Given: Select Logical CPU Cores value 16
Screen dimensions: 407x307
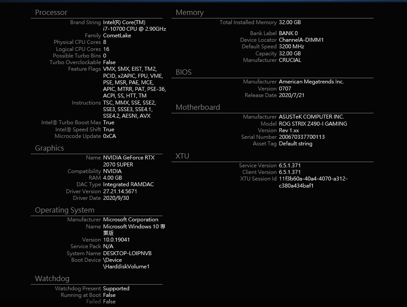Looking at the screenshot, I should (x=106, y=49).
